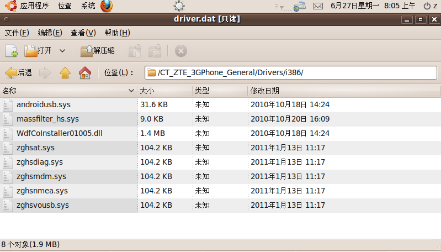Click the forward navigation arrow

[x=45, y=73]
